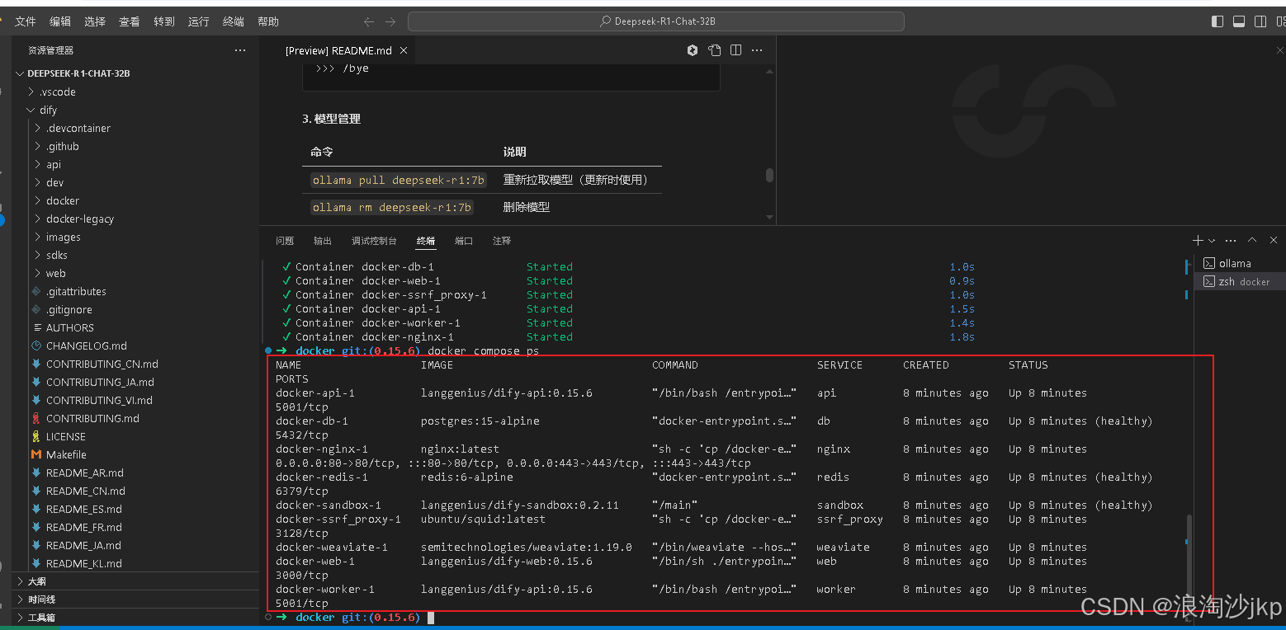Switch to the 问题 panel tab
The width and height of the screenshot is (1286, 630).
[285, 241]
